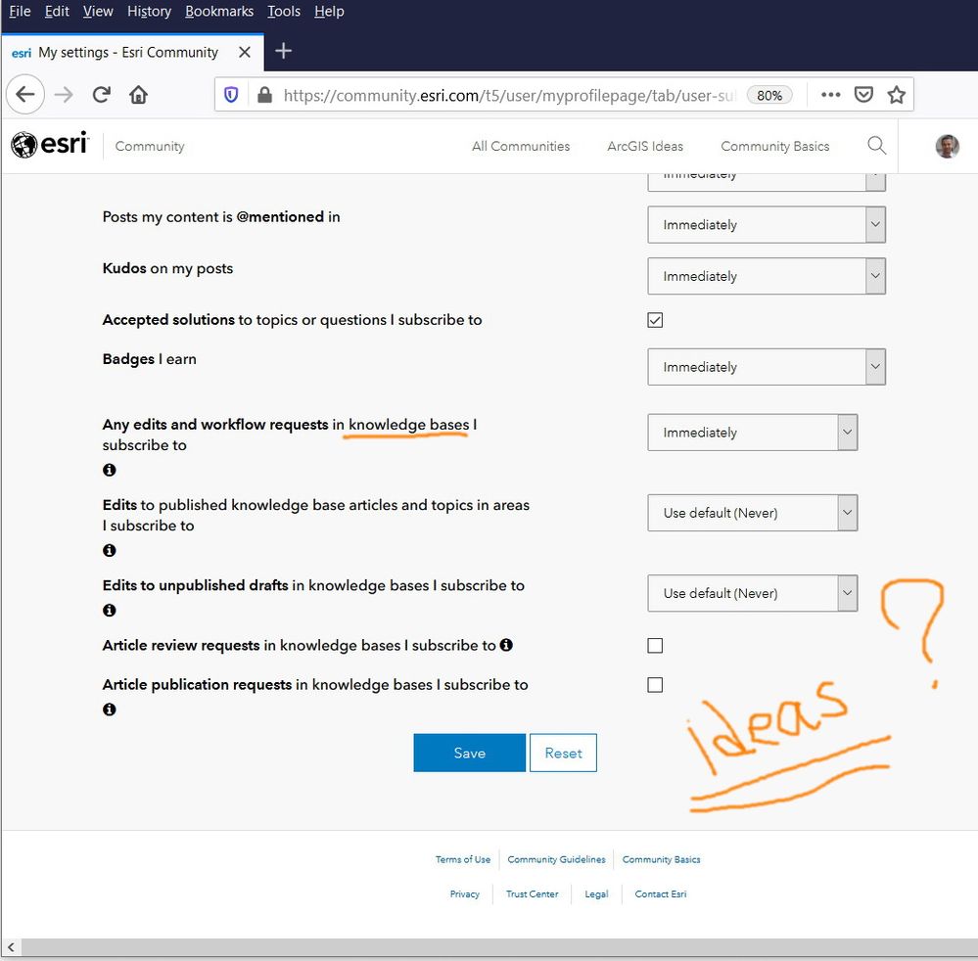The height and width of the screenshot is (961, 978).
Task: Open Badges I earn dropdown
Action: tap(767, 367)
